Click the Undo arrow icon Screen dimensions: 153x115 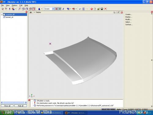pyautogui.click(x=80, y=9)
